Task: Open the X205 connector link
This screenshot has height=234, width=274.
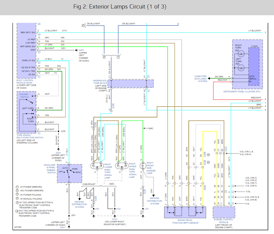Action: (x=205, y=187)
